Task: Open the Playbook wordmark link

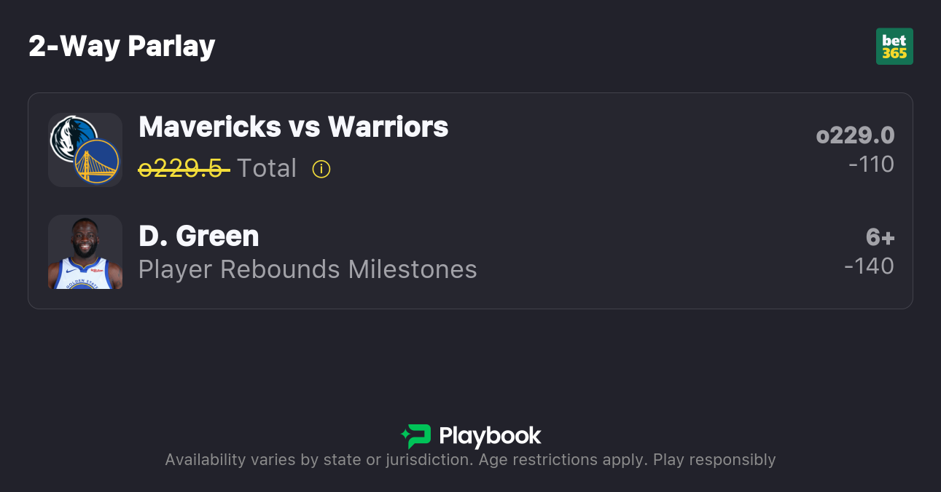Action: coord(490,436)
